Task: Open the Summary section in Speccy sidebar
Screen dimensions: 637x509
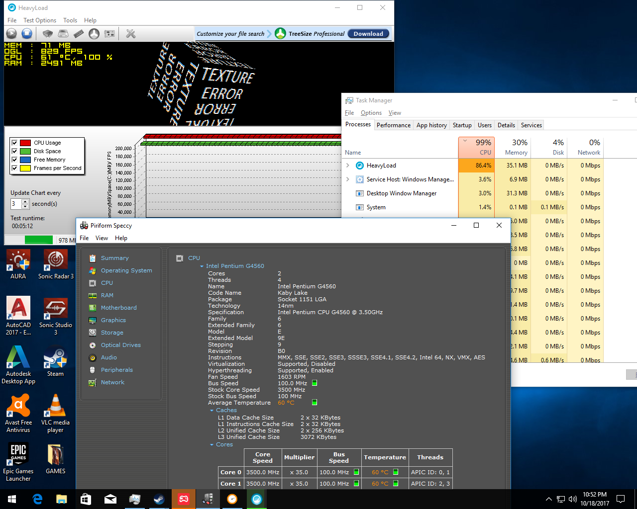Action: tap(114, 258)
